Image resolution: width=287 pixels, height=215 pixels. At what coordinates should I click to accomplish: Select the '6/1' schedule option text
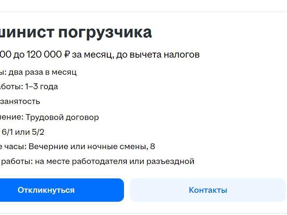(7, 132)
